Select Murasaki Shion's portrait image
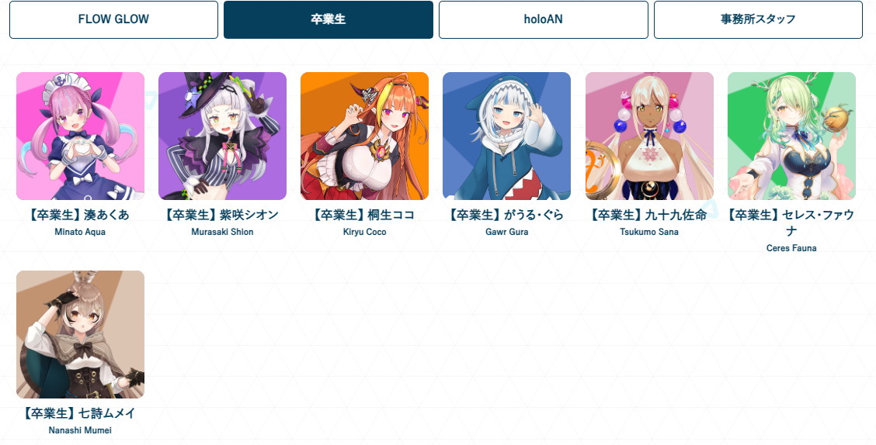Viewport: 876px width, 445px height. coord(222,136)
